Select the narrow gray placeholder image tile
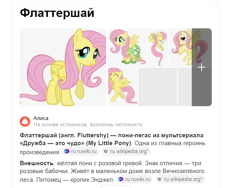The width and height of the screenshot is (233, 188). 185,87
